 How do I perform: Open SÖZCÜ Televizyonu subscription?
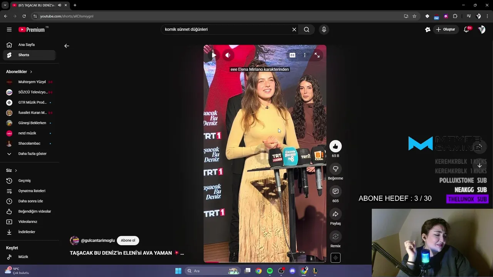click(x=29, y=92)
